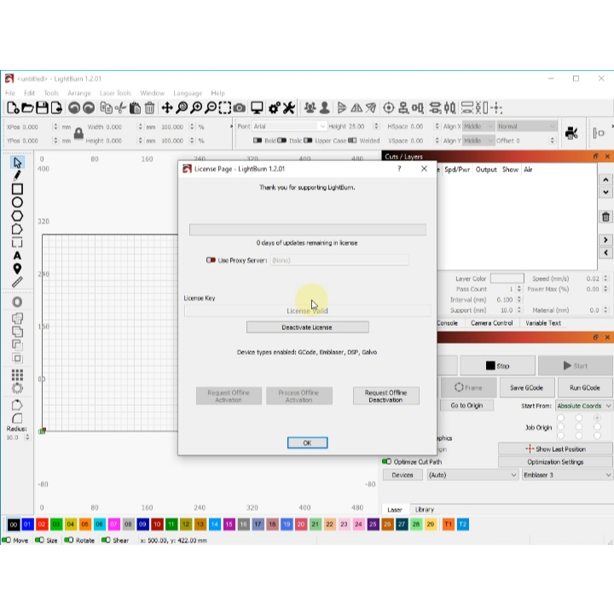Screen dimensions: 614x614
Task: Click the Pass Count stepper arrows
Action: click(519, 289)
